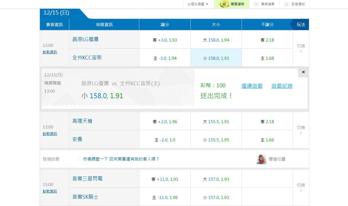Click the 購牌清單 count badge
This screenshot has height=206, width=348.
256,4
